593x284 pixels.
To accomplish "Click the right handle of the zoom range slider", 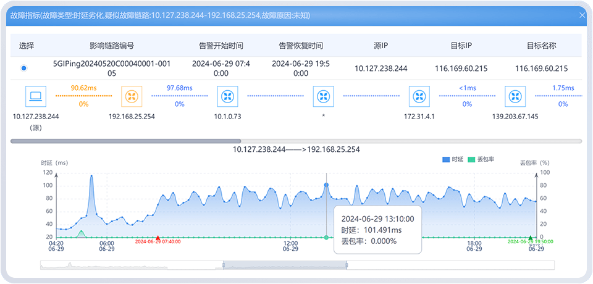I will [347, 265].
